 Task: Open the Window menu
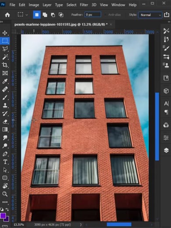[x=118, y=5]
